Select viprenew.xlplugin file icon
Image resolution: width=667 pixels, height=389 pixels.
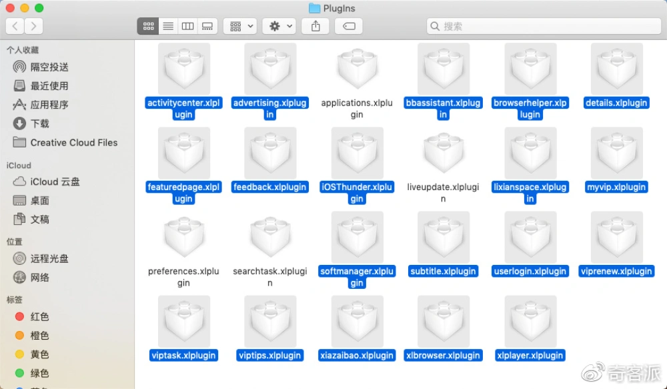[616, 237]
